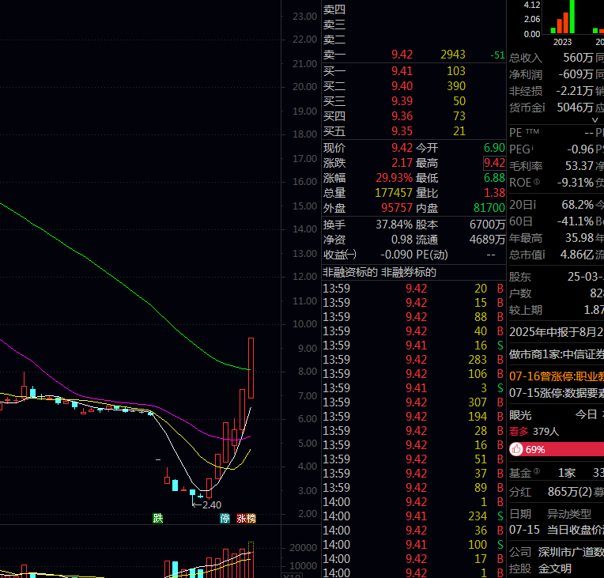Click the 流通 value 4689万
The height and width of the screenshot is (578, 604).
[x=487, y=240]
